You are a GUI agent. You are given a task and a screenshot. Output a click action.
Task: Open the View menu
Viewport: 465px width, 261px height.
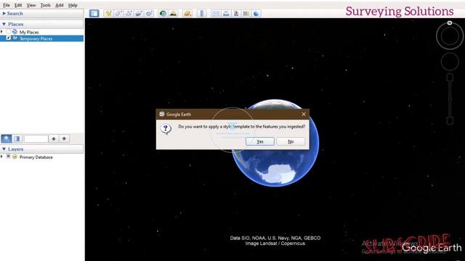tap(31, 5)
